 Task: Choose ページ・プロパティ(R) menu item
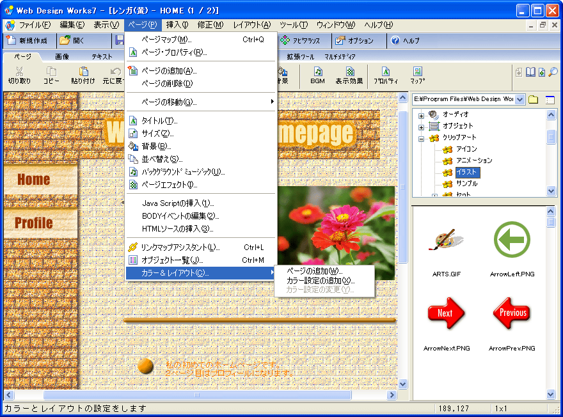201,52
